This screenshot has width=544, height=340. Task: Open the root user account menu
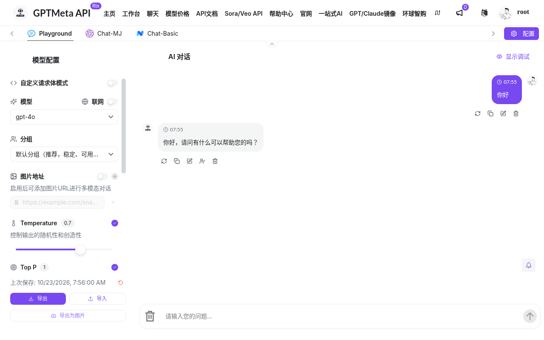(x=514, y=13)
